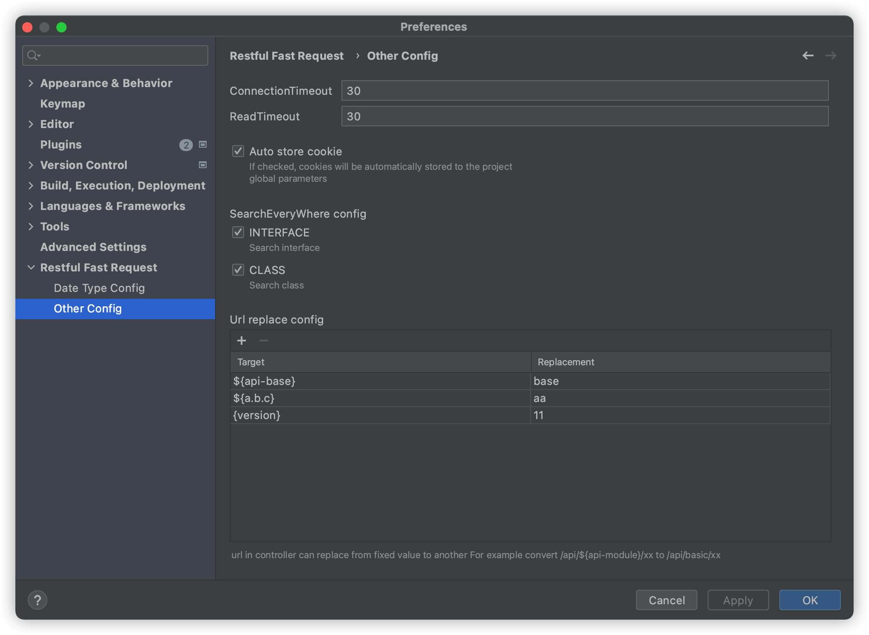The image size is (869, 635).
Task: Click the minus remove-row icon
Action: click(264, 341)
